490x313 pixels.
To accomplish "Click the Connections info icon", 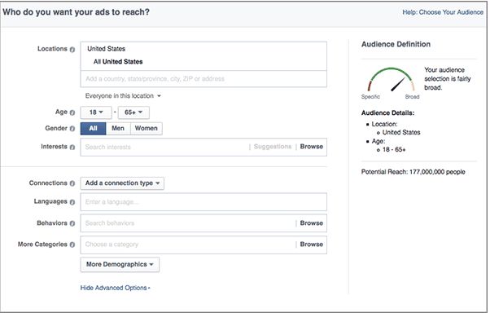I will click(x=72, y=183).
